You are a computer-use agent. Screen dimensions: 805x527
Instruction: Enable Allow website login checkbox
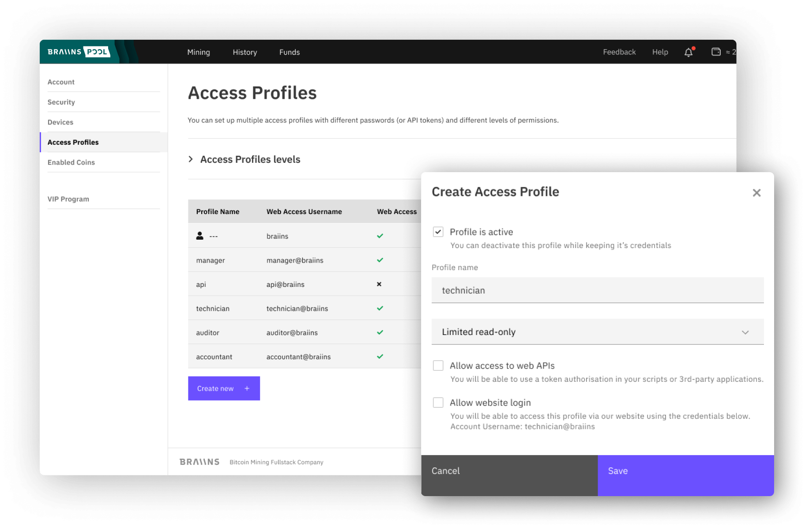[x=438, y=403]
